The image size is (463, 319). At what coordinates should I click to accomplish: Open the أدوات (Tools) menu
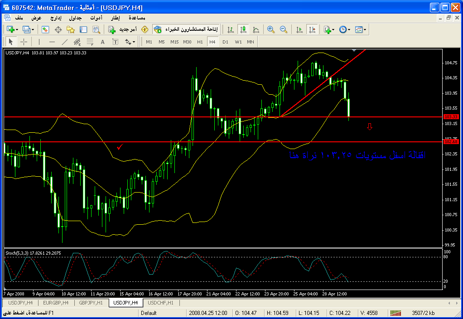tap(96, 18)
